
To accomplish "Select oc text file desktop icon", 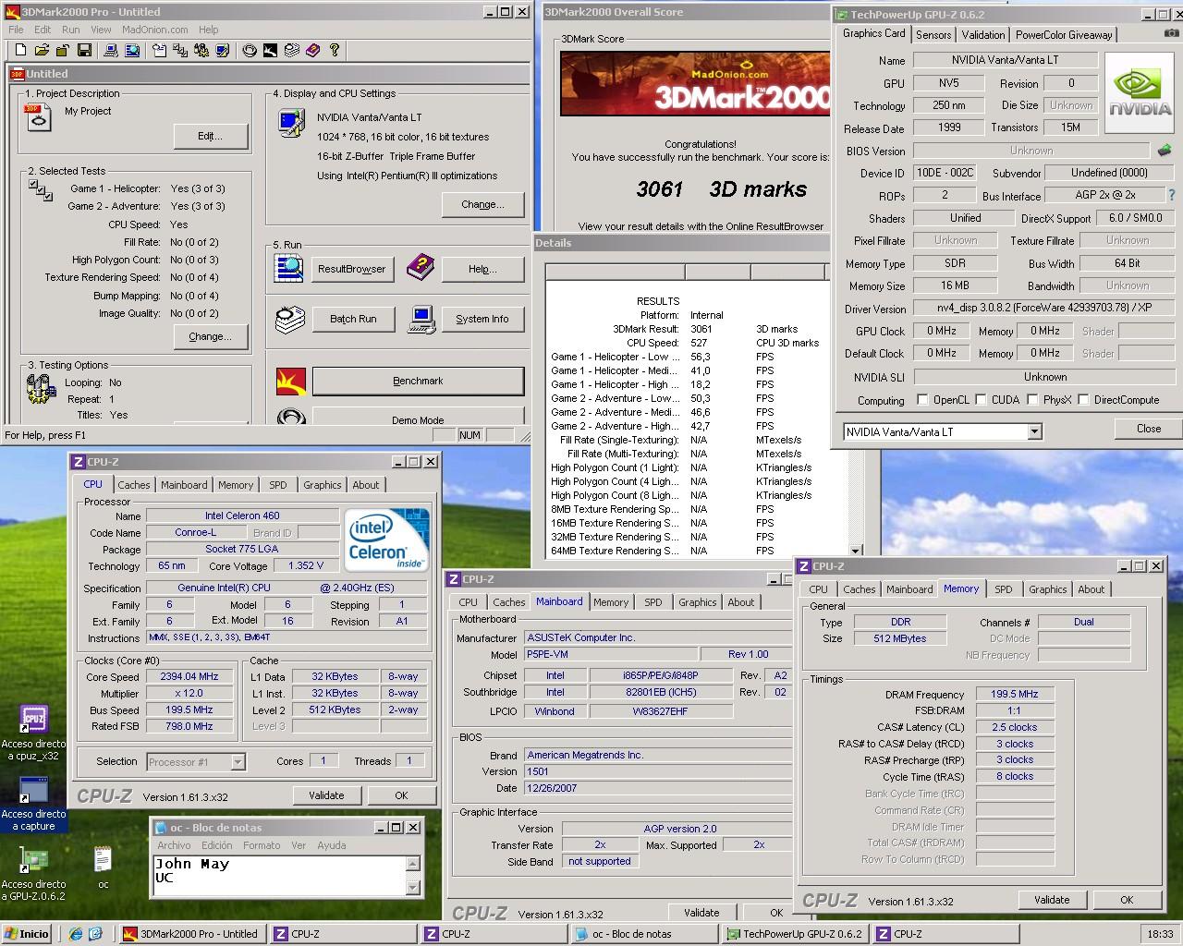I will 103,860.
